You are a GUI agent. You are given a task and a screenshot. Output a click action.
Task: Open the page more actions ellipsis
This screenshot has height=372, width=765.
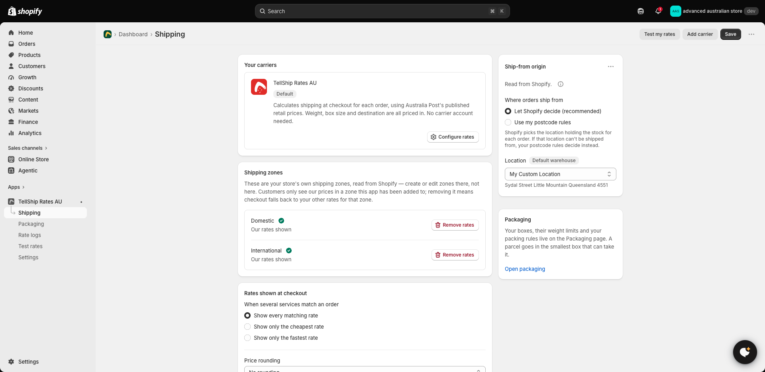751,34
